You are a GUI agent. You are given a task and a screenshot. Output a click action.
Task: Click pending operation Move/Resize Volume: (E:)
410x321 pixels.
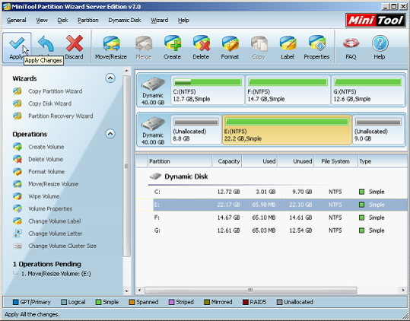pos(56,274)
